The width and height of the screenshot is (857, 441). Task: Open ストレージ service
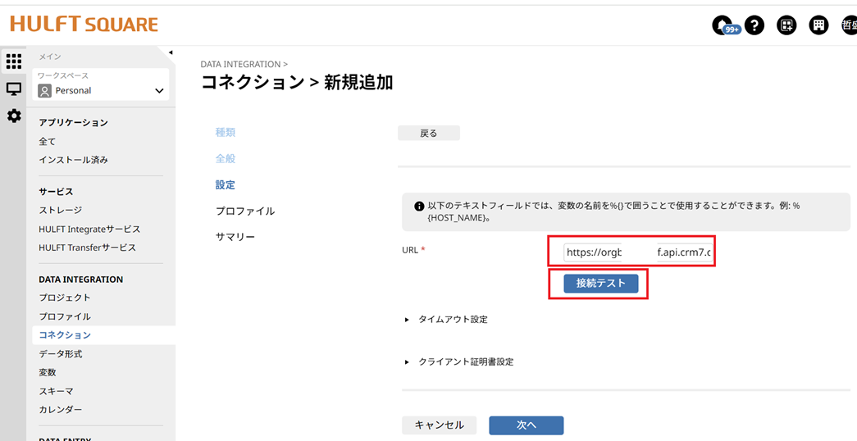(60, 210)
